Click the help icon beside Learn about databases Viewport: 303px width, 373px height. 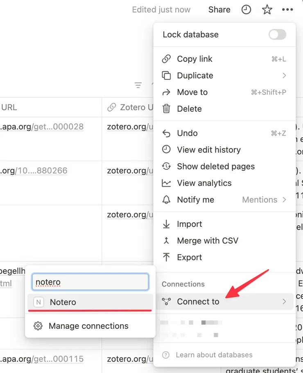coord(166,355)
